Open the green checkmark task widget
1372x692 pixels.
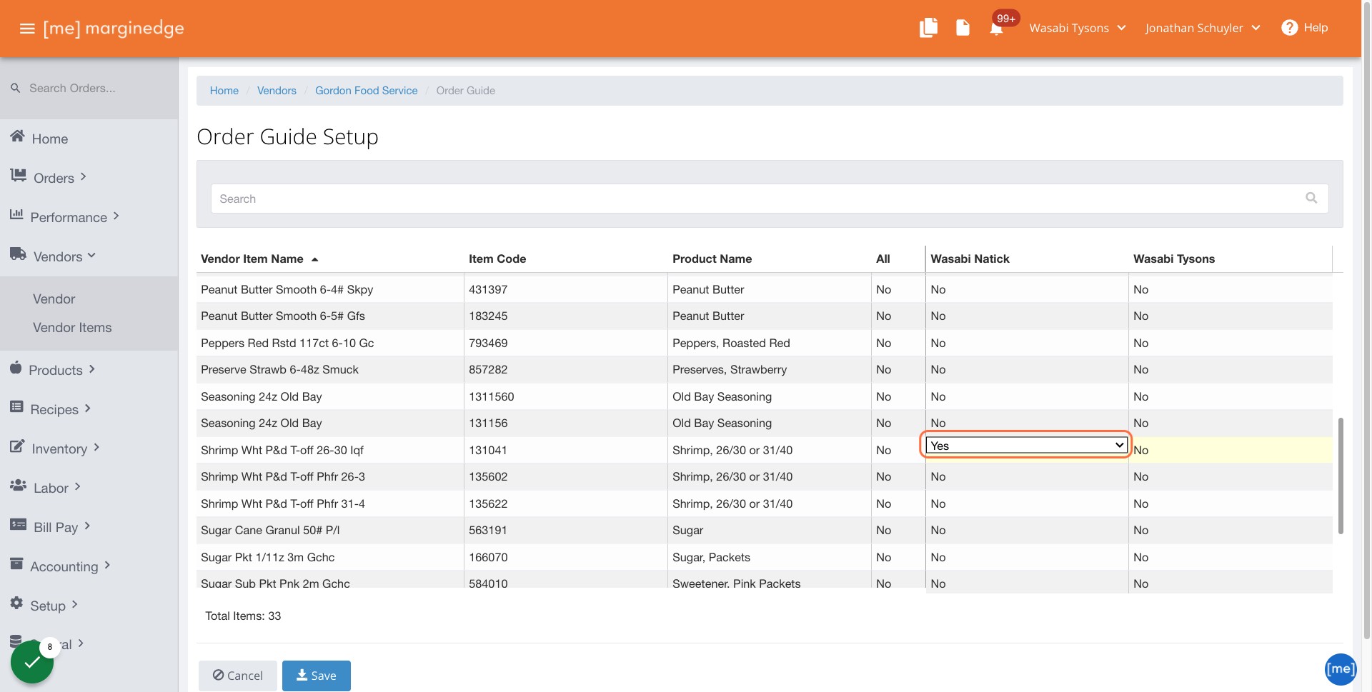click(x=32, y=662)
